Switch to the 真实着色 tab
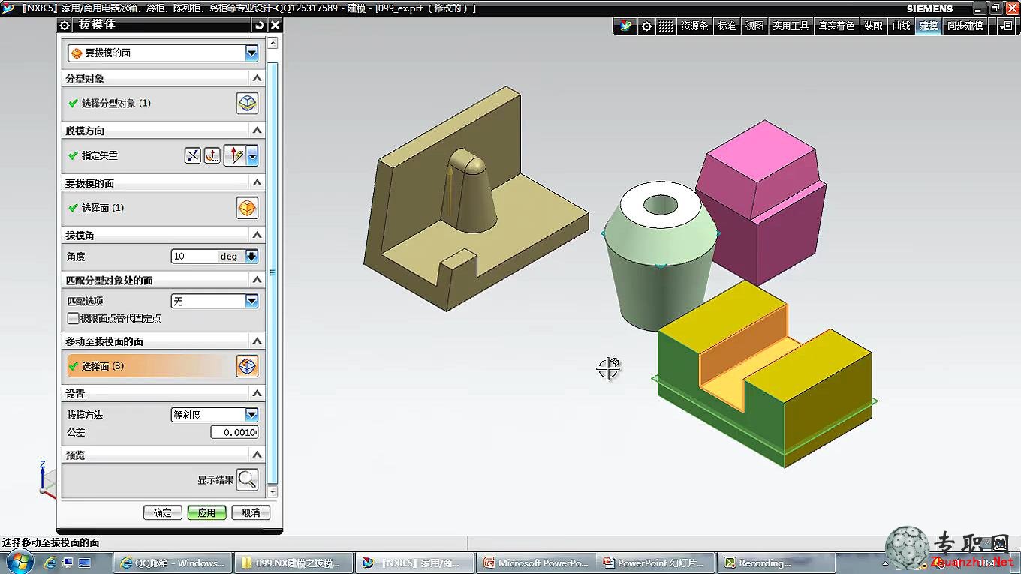 point(836,26)
